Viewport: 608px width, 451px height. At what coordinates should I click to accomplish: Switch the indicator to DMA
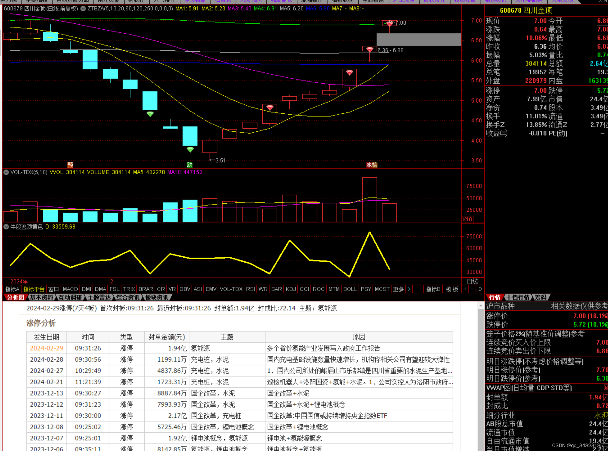(x=101, y=289)
